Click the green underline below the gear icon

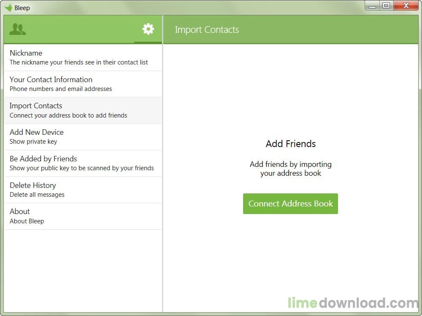tap(147, 42)
